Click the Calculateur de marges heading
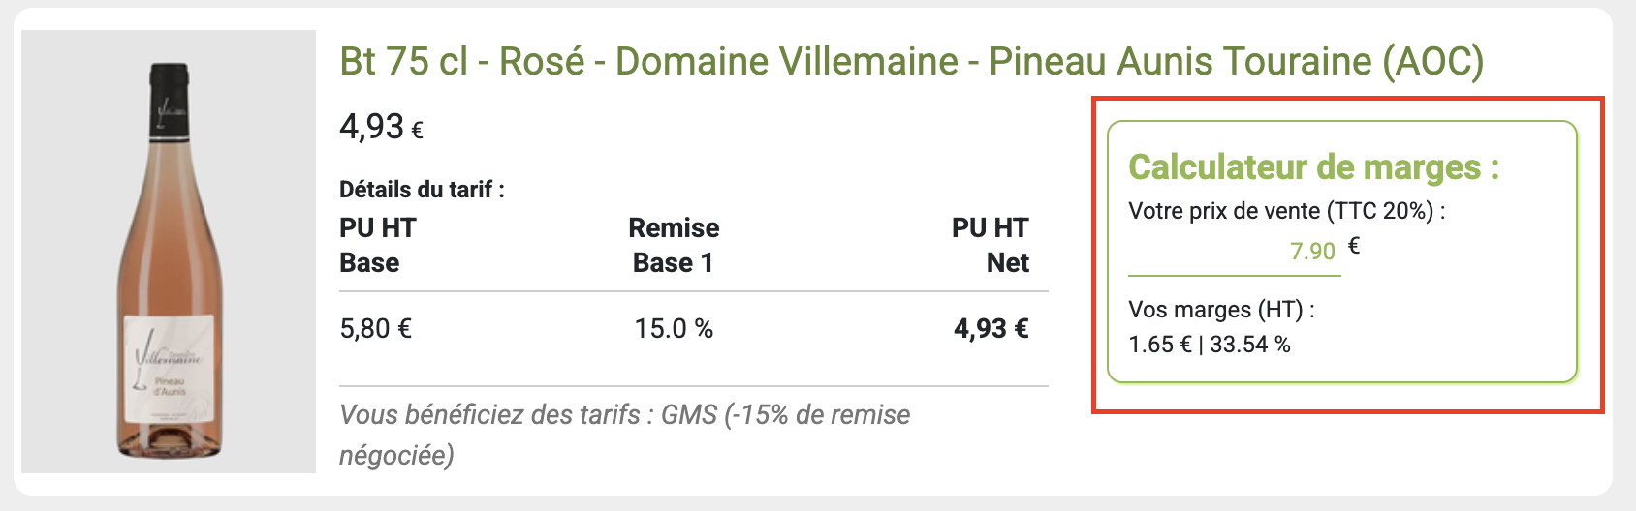 pos(1313,167)
